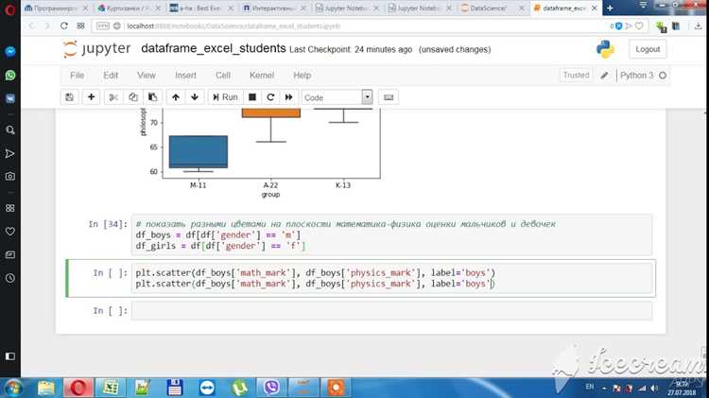Open the View menu
The height and width of the screenshot is (398, 709).
click(146, 76)
